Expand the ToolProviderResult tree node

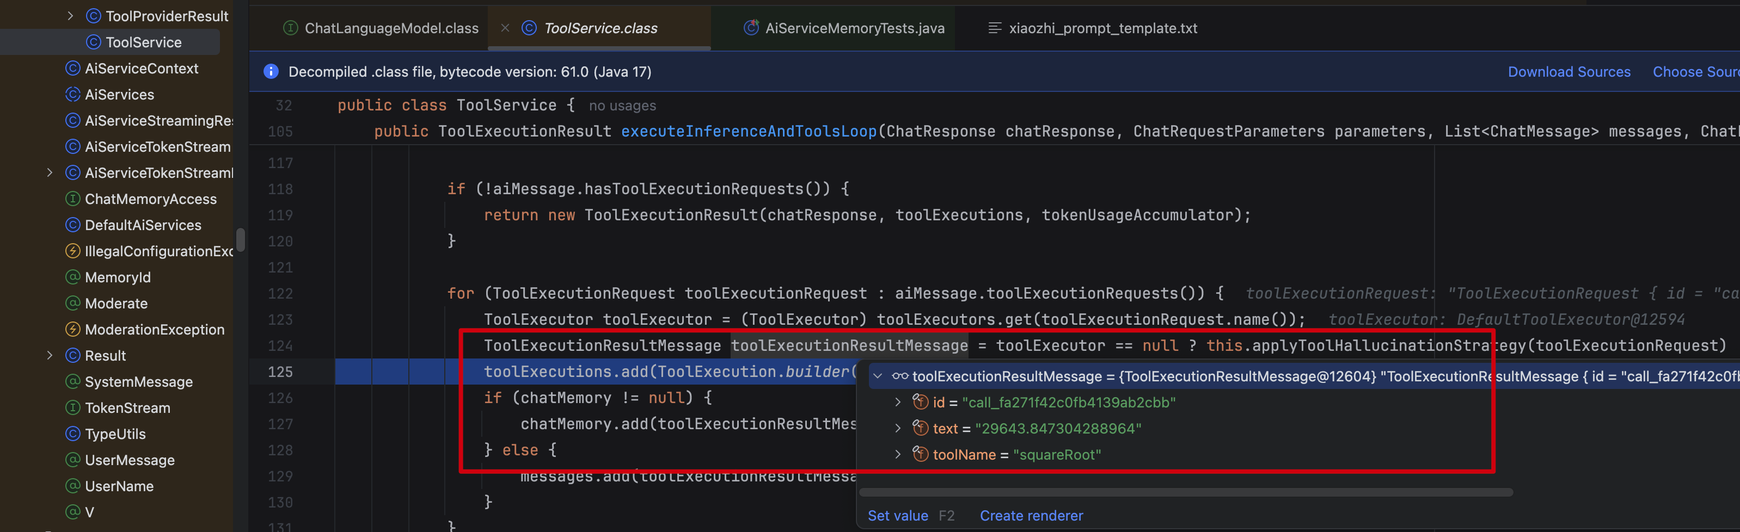coord(70,16)
